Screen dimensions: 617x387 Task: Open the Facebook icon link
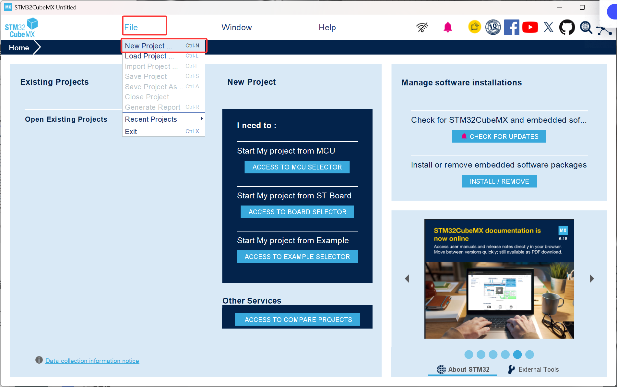pyautogui.click(x=512, y=27)
